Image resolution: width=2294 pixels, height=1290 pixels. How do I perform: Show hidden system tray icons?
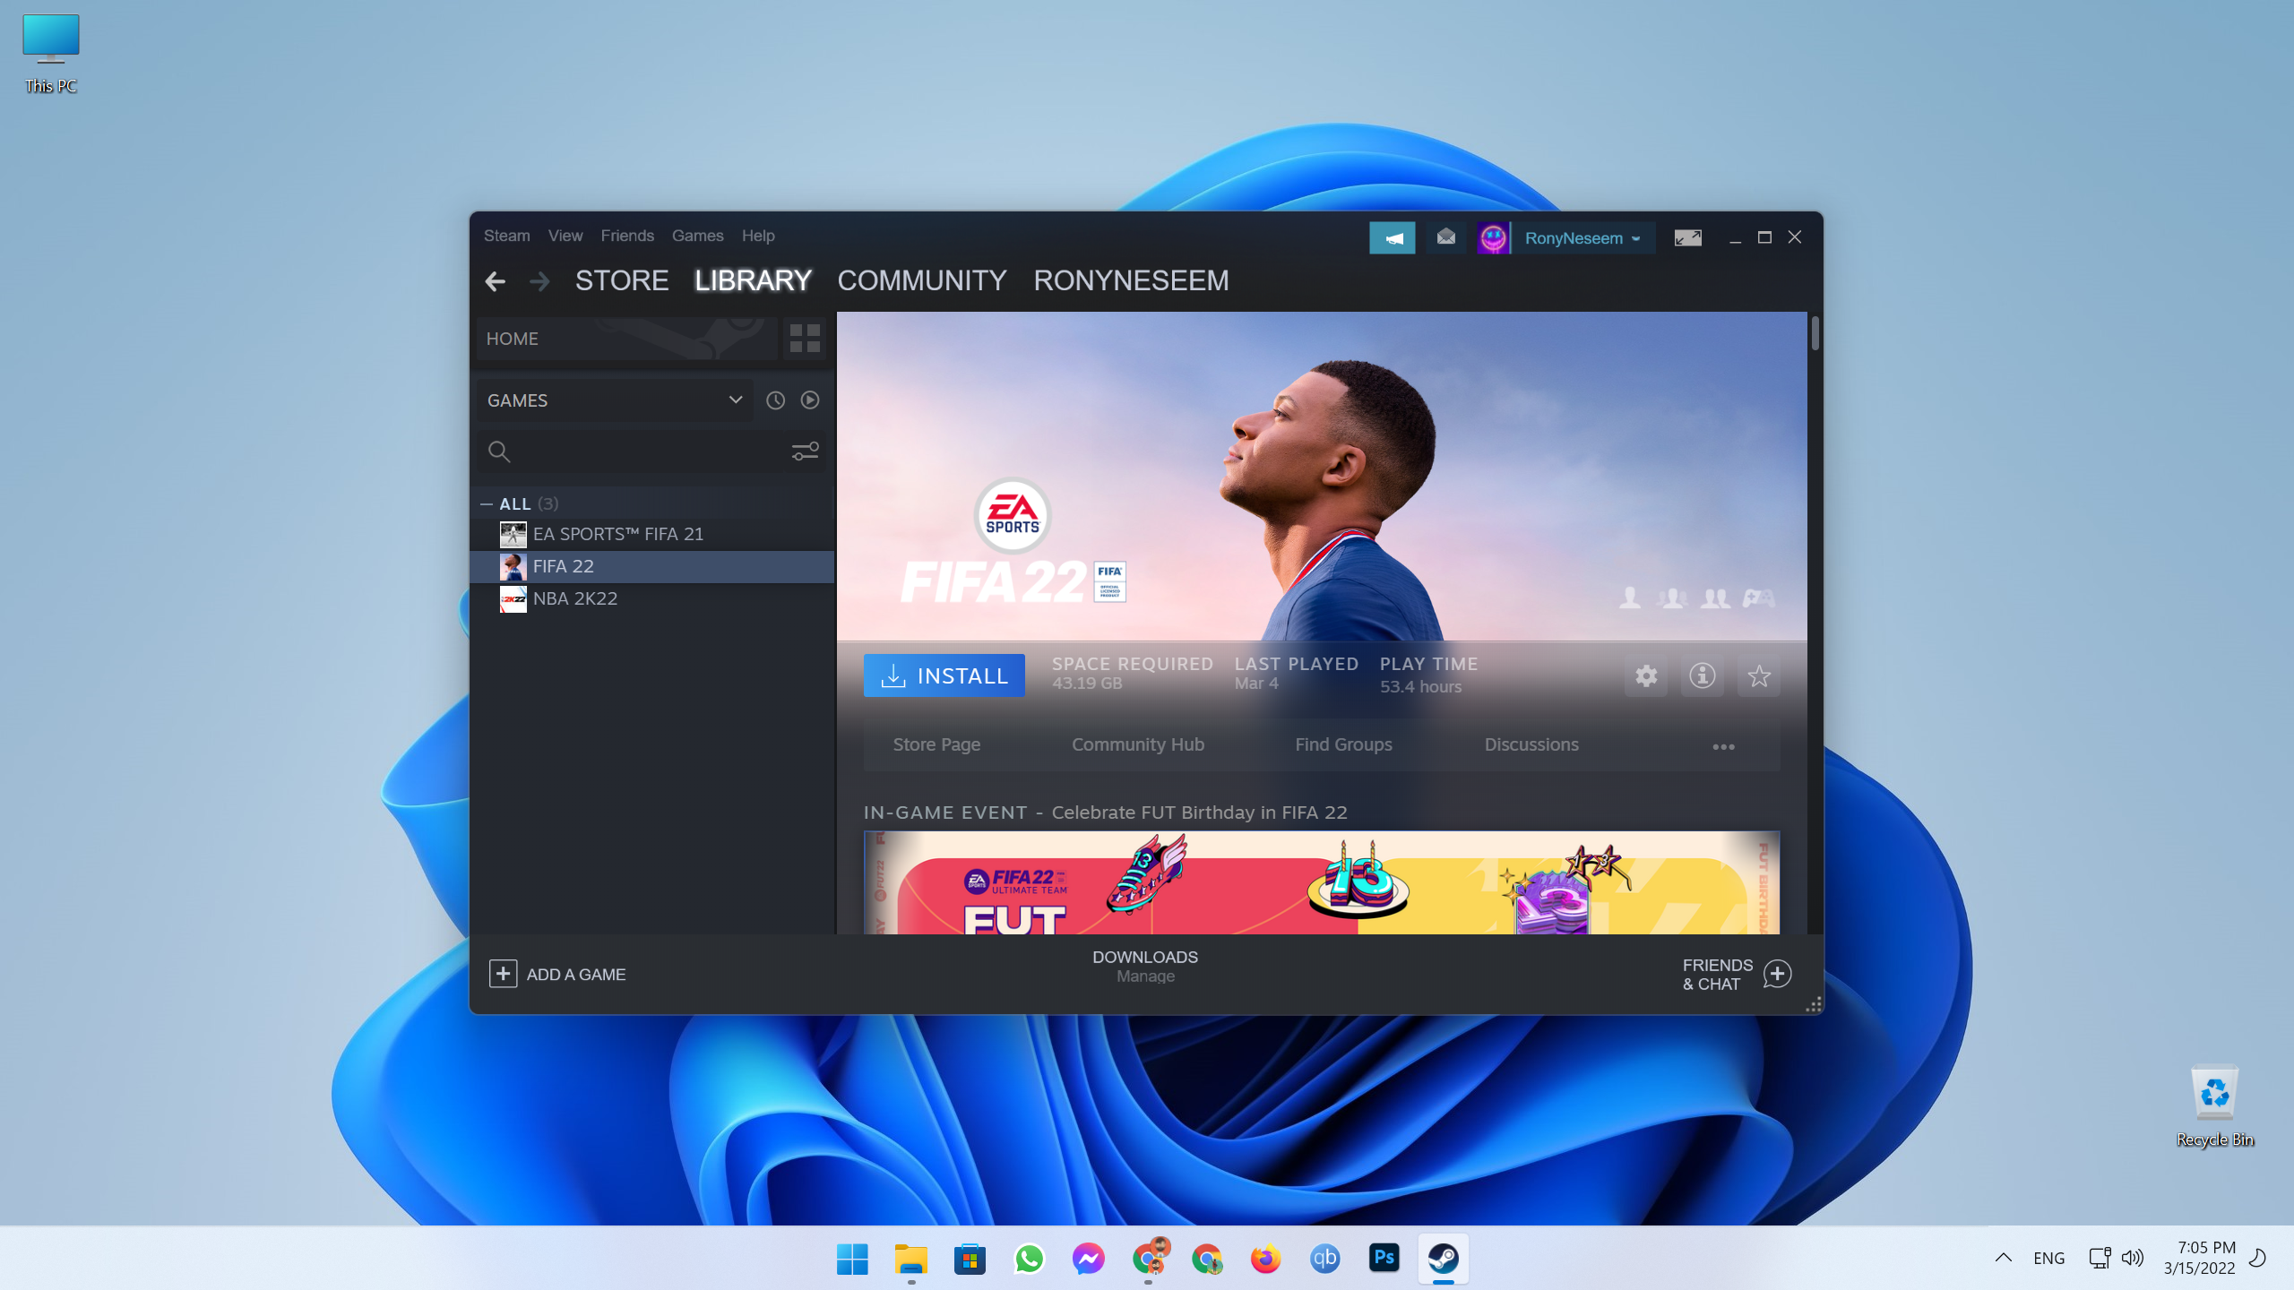coord(2004,1258)
